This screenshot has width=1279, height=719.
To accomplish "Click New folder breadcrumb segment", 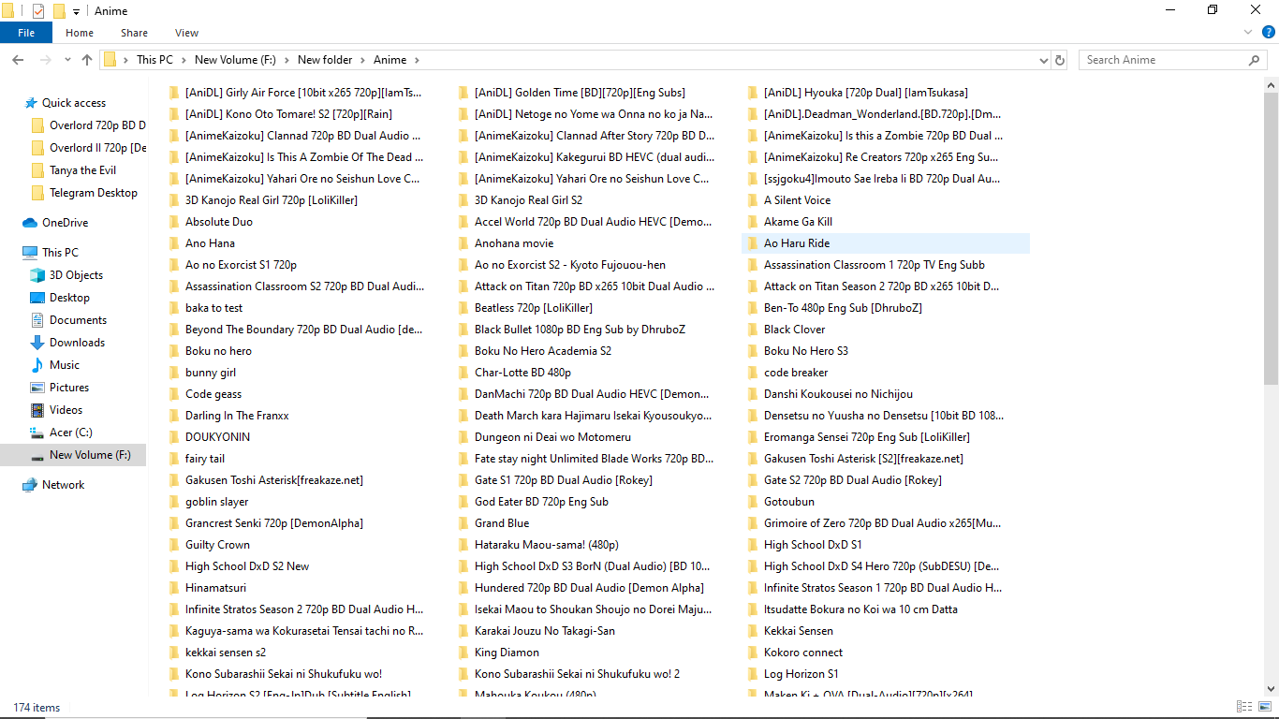I will pyautogui.click(x=325, y=60).
